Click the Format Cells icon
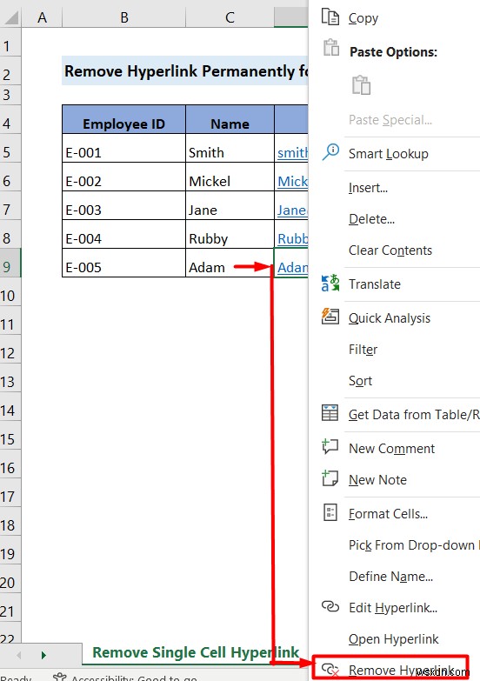The height and width of the screenshot is (681, 480). tap(330, 512)
